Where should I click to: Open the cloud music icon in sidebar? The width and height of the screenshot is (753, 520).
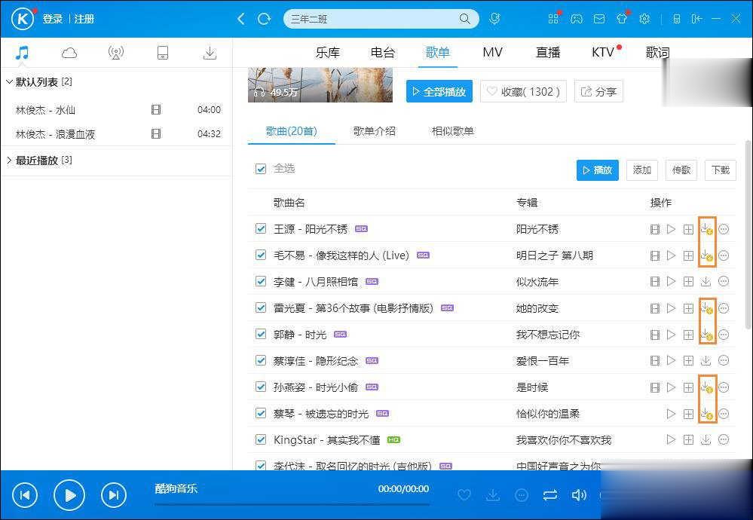tap(69, 52)
